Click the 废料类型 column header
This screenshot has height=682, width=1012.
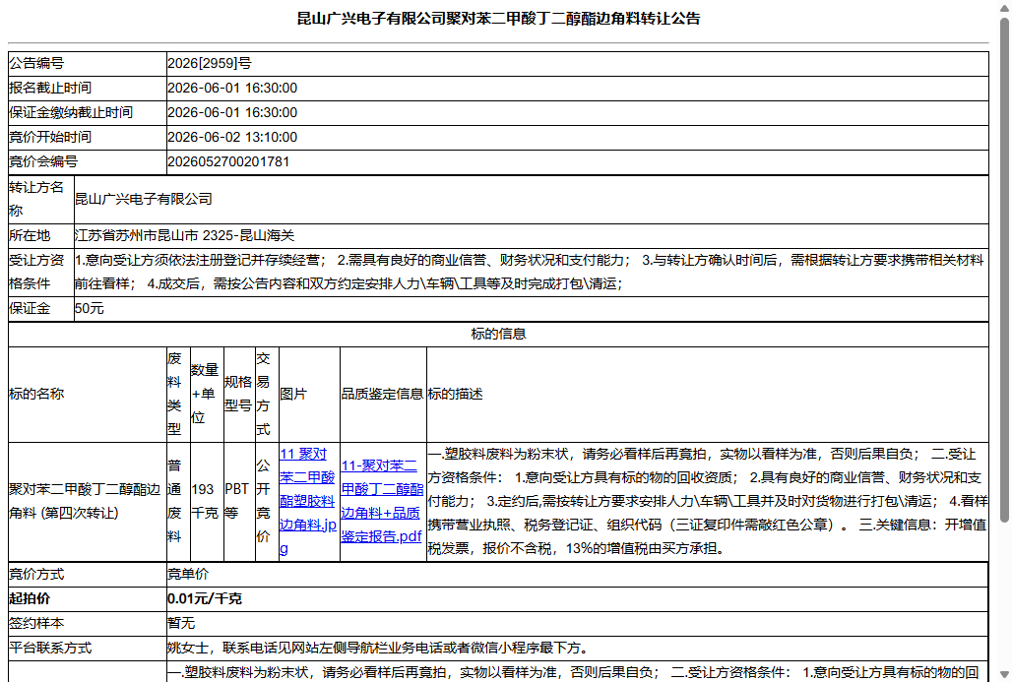(175, 395)
